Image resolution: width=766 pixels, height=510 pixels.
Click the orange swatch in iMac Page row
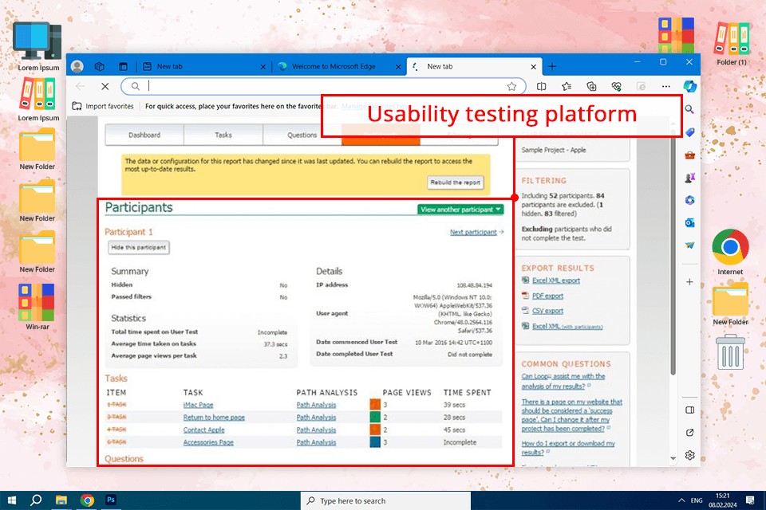pos(375,405)
